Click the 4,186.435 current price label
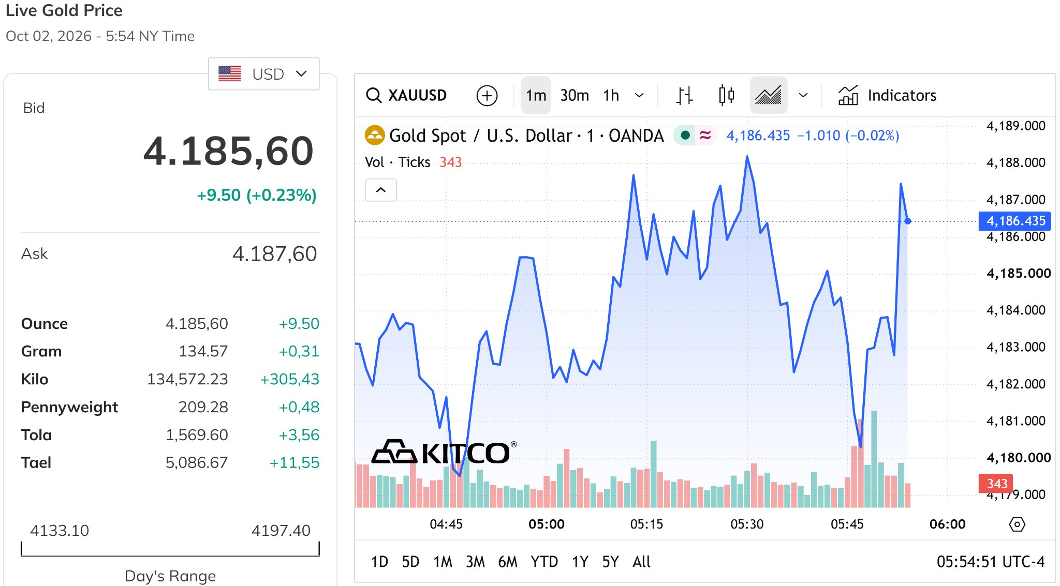This screenshot has width=1060, height=586. point(1015,221)
